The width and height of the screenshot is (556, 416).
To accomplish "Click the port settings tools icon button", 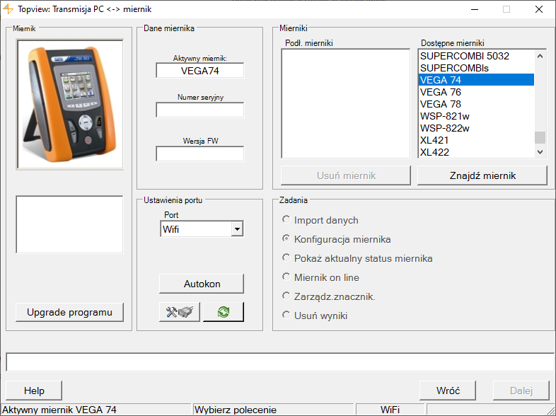I will 180,312.
